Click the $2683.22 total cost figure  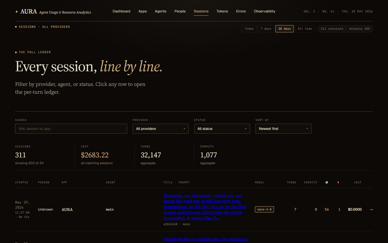click(x=95, y=155)
